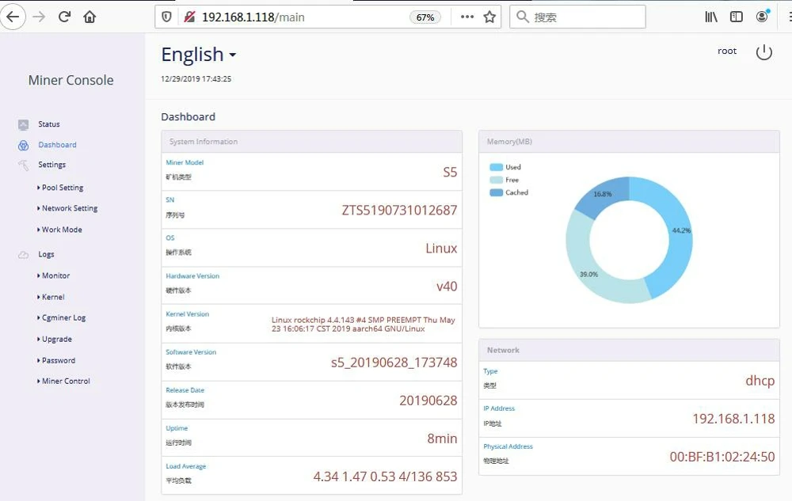Image resolution: width=792 pixels, height=501 pixels.
Task: Open the Firefox account icon
Action: pos(762,17)
